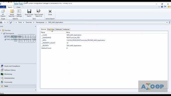This screenshot has height=96, width=171.
Task: Open workspace options arrow below Tools
Action: click(x=36, y=90)
